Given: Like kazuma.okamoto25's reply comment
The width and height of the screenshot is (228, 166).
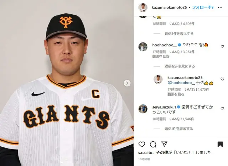Looking at the screenshot, I should point(222,79).
